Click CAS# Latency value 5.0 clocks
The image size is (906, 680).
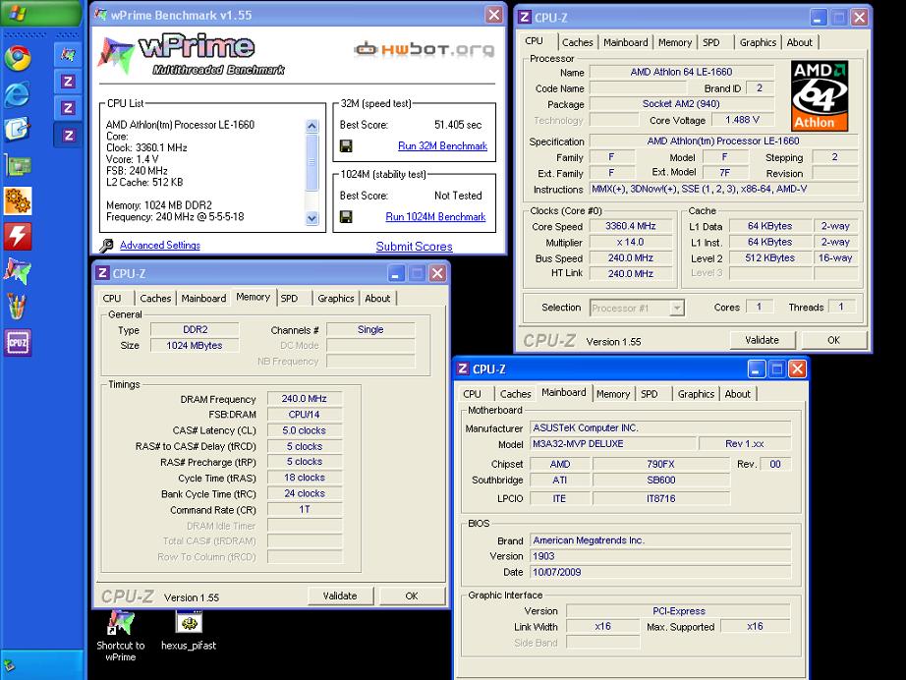(305, 430)
